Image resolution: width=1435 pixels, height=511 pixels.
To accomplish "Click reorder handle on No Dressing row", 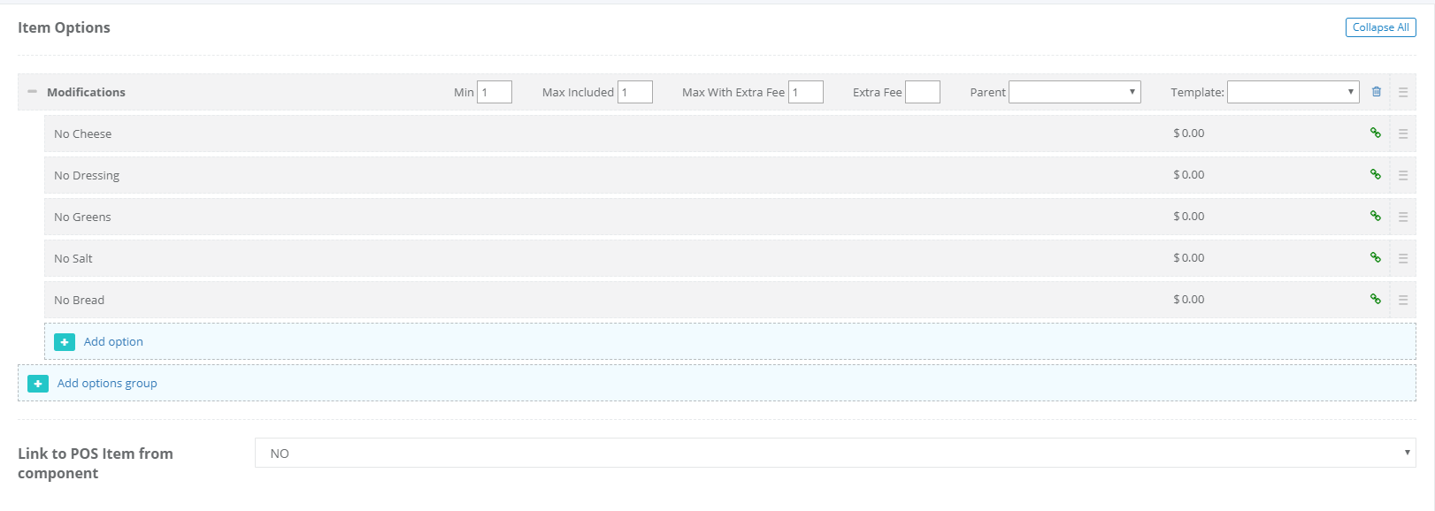I will point(1403,175).
